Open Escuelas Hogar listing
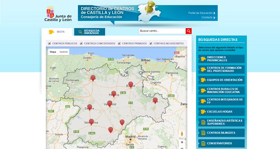The image size is (280, 149). [222, 112]
